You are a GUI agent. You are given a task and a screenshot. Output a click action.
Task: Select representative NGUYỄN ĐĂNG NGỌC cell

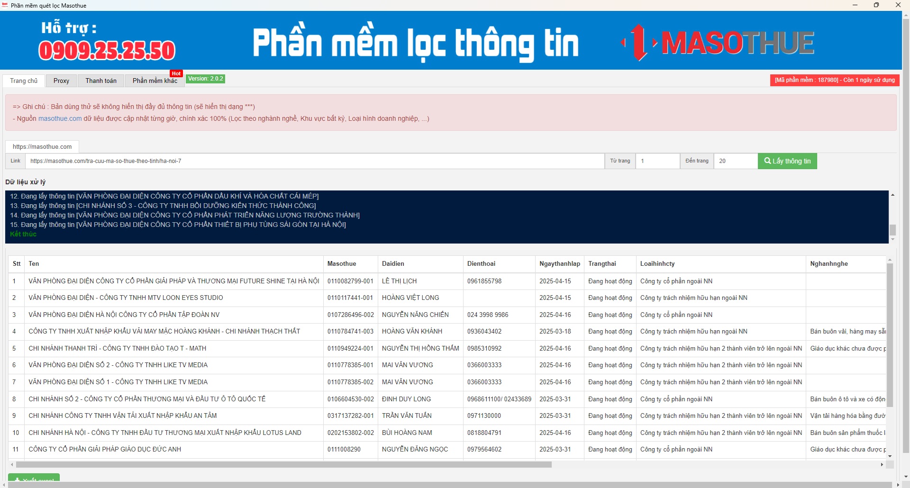420,450
